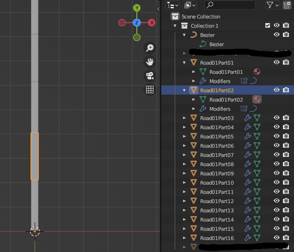
Task: Click the new collection icon in outliner header
Action: pyautogui.click(x=287, y=5)
